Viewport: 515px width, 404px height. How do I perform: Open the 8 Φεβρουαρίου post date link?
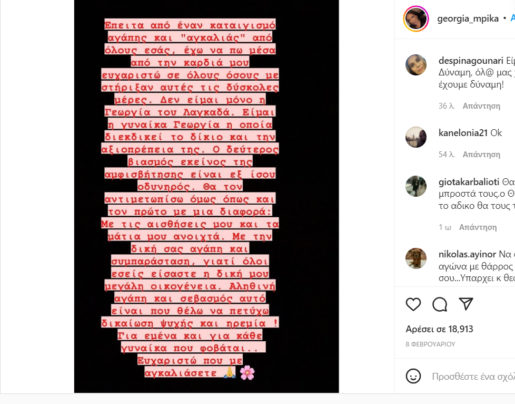[430, 344]
